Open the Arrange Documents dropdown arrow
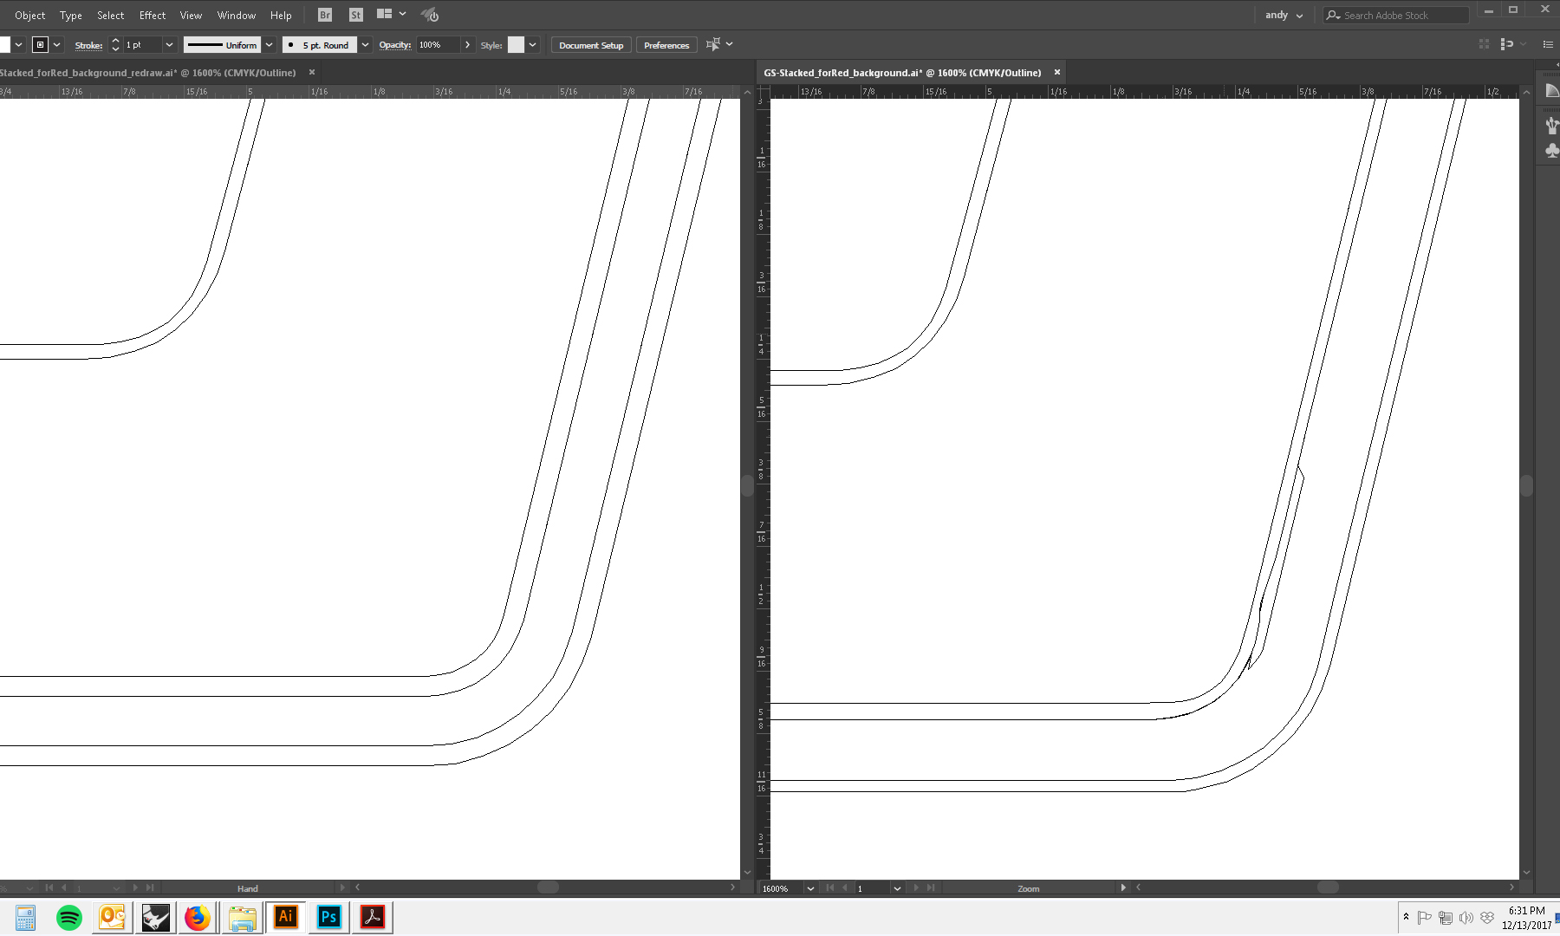Screen dimensions: 1560x936 pyautogui.click(x=403, y=14)
